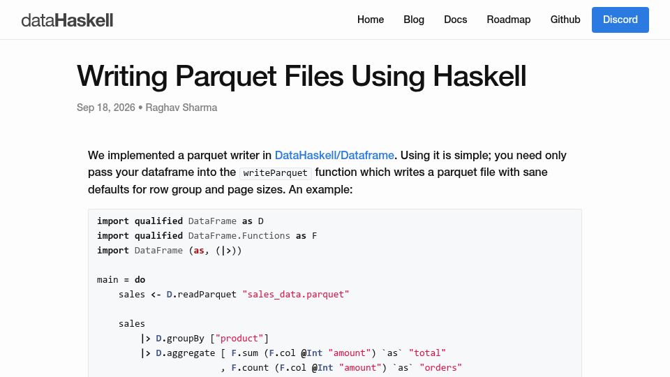The width and height of the screenshot is (670, 377).
Task: Click the "import DataFrame (as, (|>))" line
Action: (169, 251)
